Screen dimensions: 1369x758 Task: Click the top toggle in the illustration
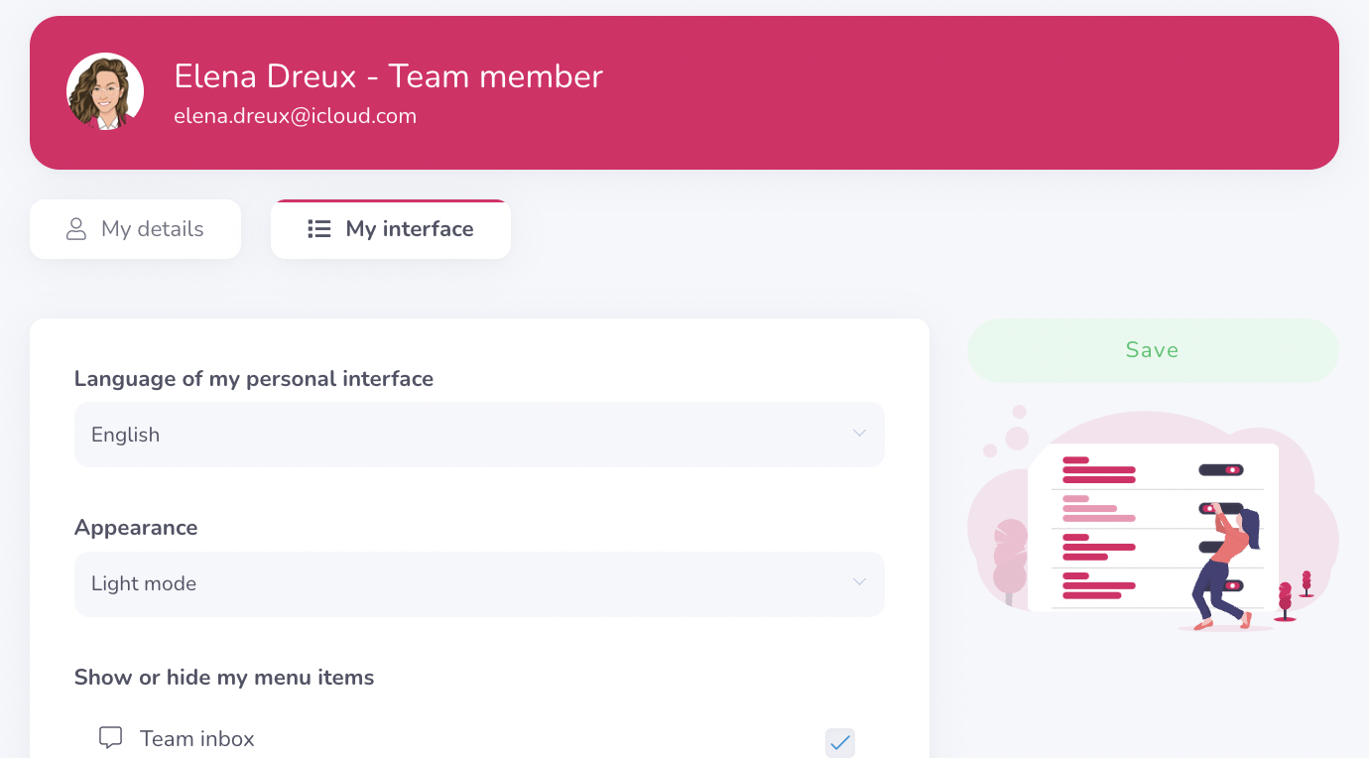(x=1220, y=469)
